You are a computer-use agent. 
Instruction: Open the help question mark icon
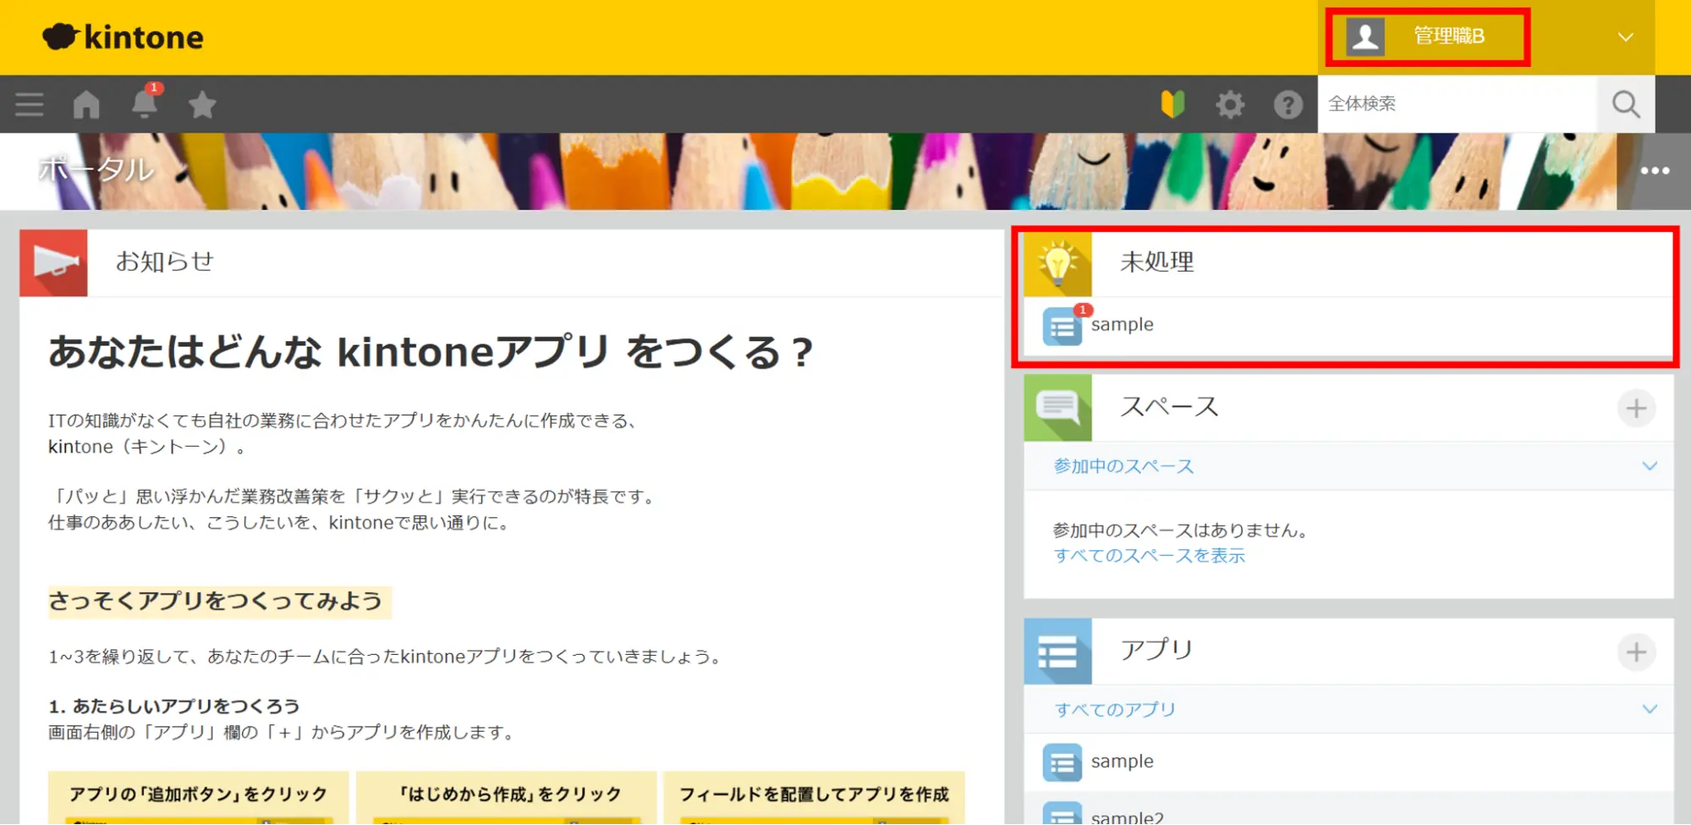(x=1287, y=105)
